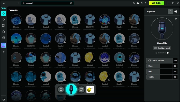Open the help question mark
The image size is (180, 102).
(146, 3)
